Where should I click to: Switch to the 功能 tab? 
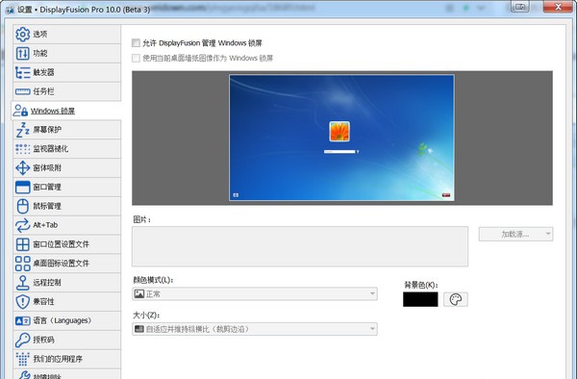pyautogui.click(x=67, y=53)
